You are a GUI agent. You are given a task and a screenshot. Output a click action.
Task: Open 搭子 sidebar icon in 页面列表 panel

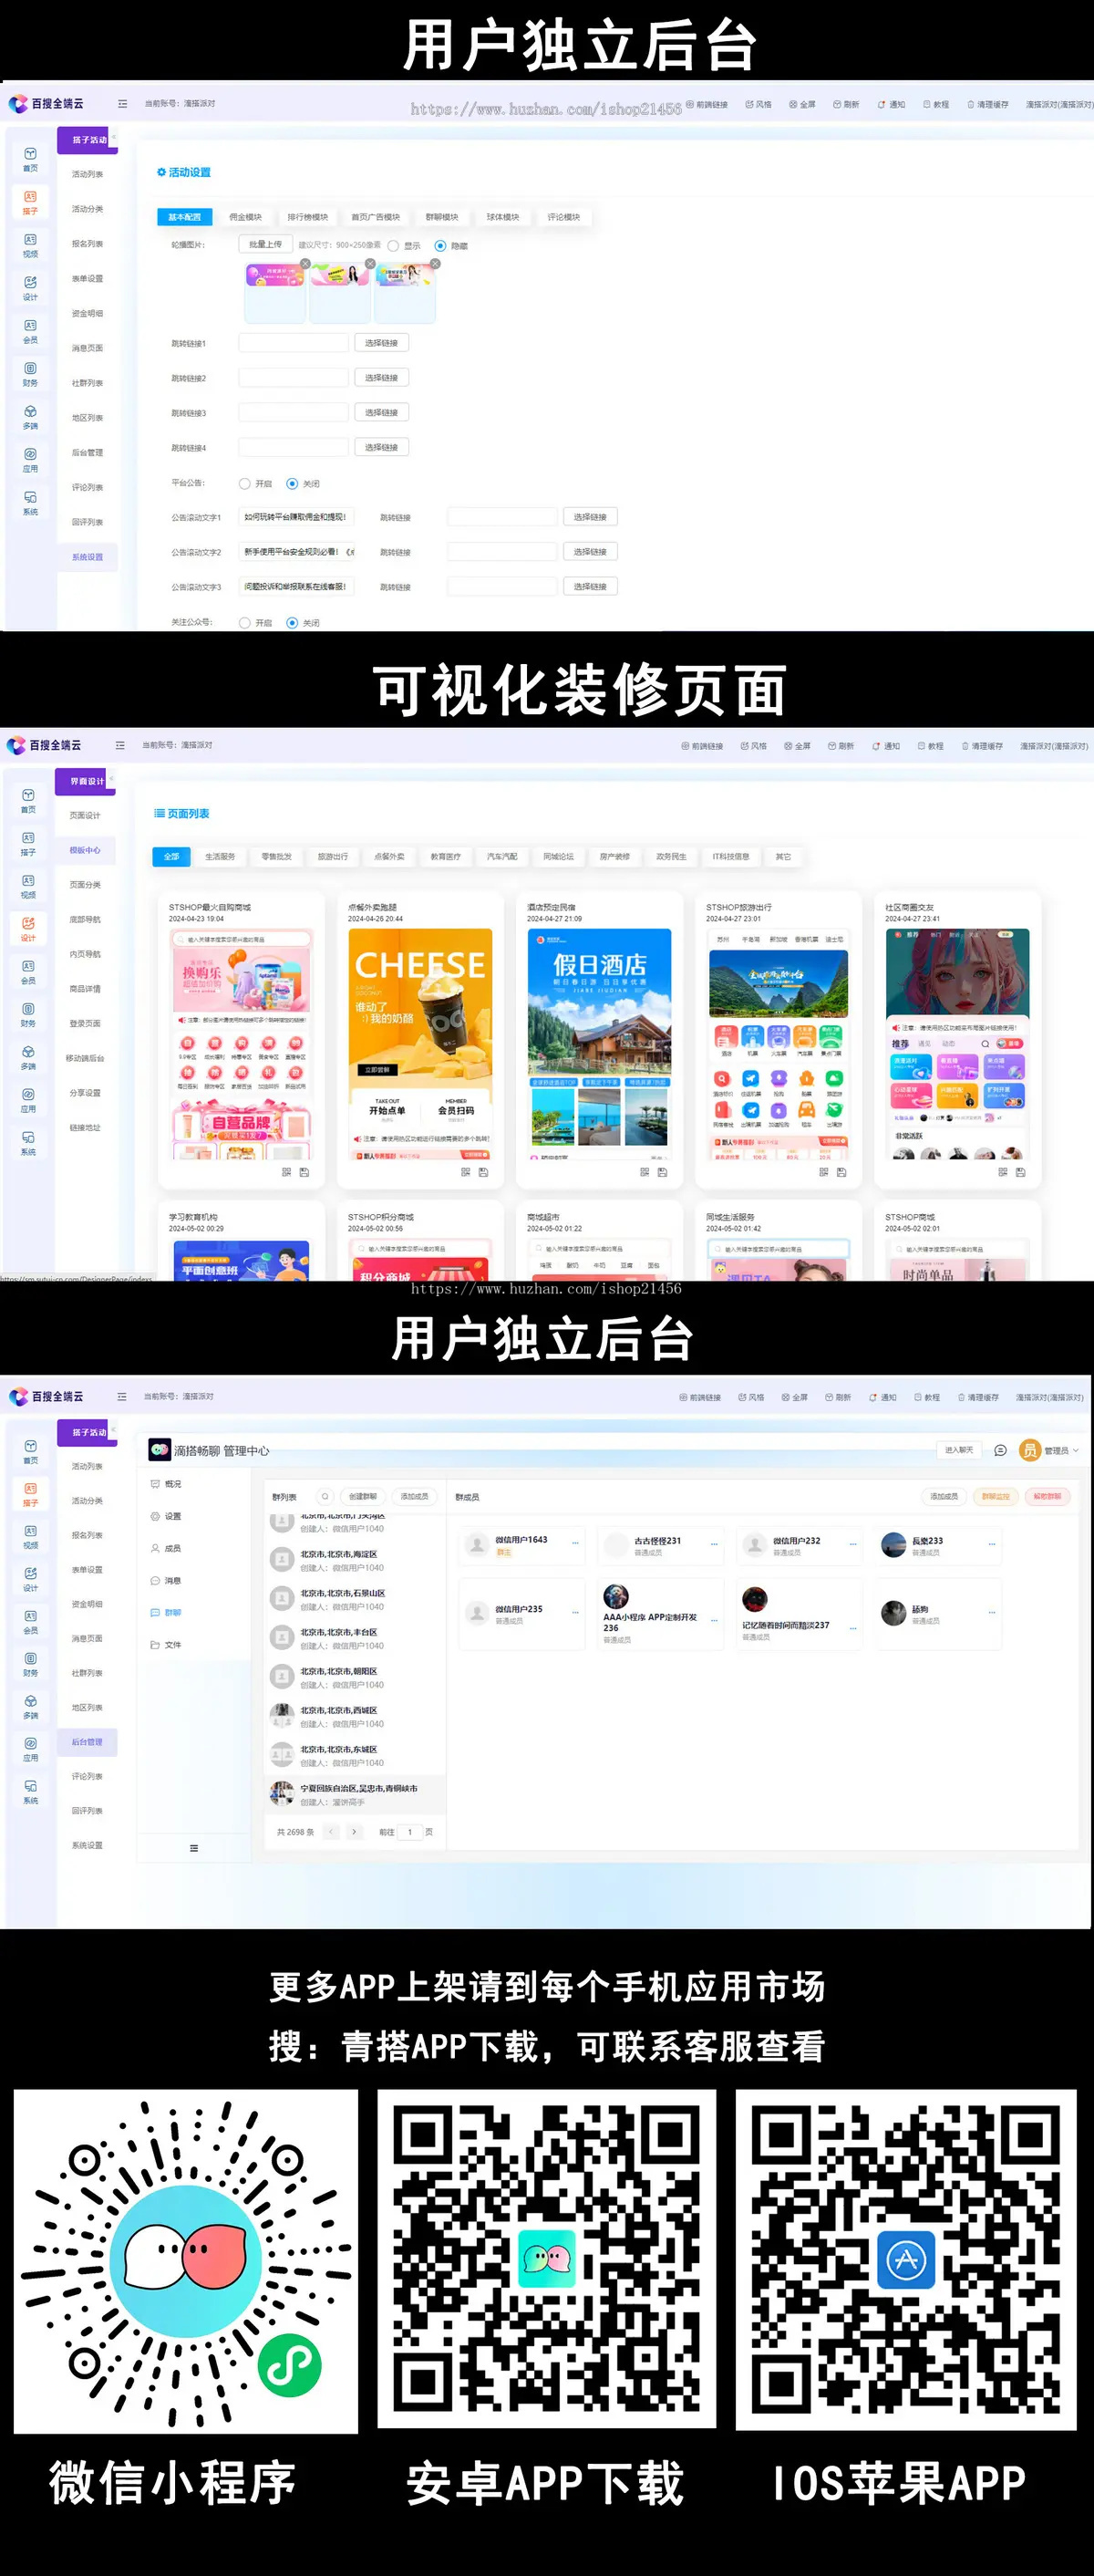28,844
